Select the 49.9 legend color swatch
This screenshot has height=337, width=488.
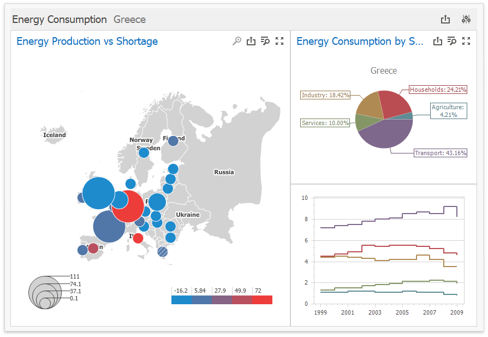pyautogui.click(x=242, y=300)
